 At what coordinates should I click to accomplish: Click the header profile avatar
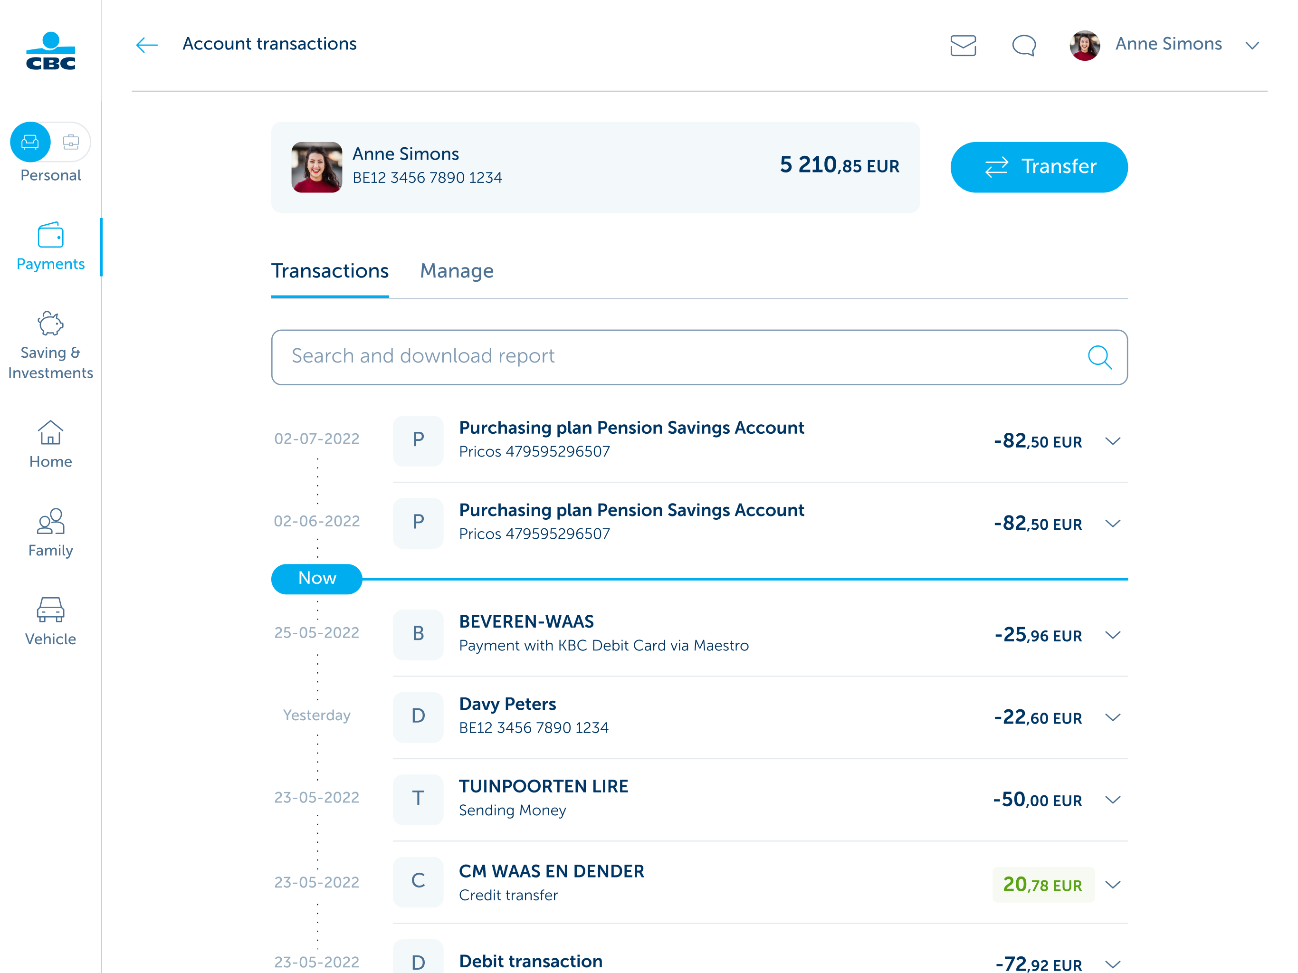[x=1084, y=45]
